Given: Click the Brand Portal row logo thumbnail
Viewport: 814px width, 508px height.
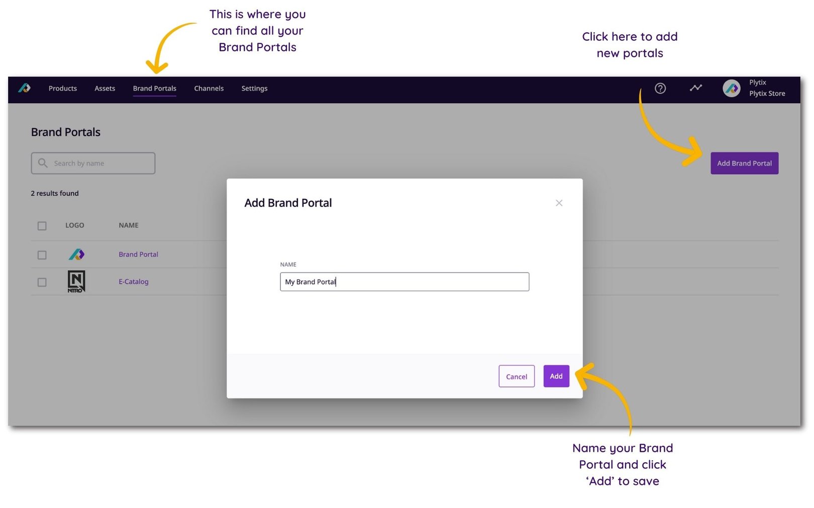Looking at the screenshot, I should pyautogui.click(x=76, y=255).
